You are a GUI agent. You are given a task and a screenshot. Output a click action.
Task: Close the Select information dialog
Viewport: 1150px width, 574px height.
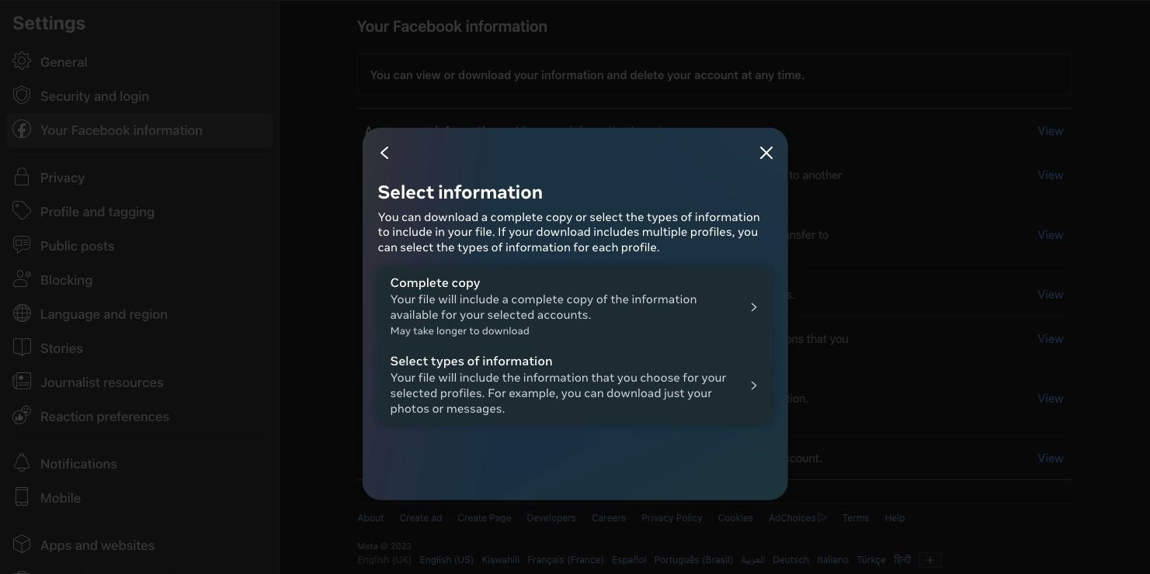click(x=766, y=153)
